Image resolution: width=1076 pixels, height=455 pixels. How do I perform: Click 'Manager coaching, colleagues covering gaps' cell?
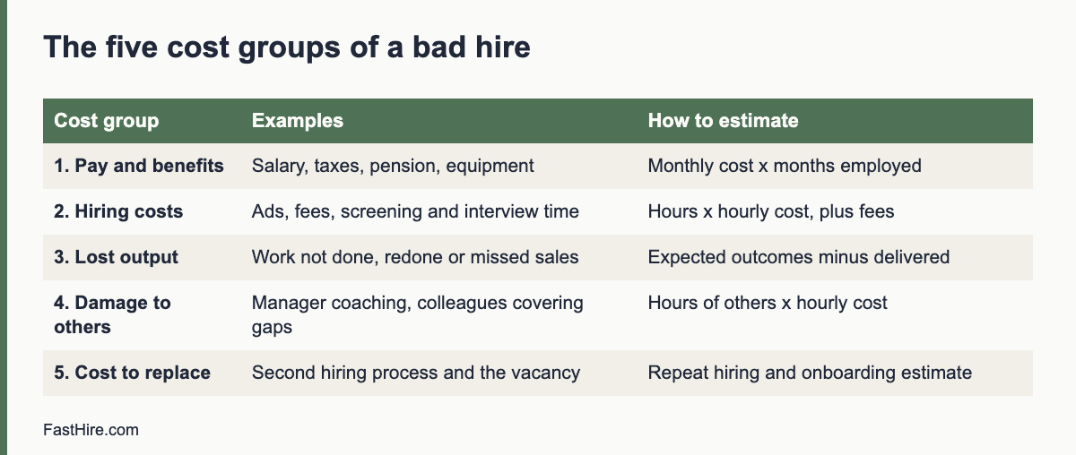pos(418,314)
